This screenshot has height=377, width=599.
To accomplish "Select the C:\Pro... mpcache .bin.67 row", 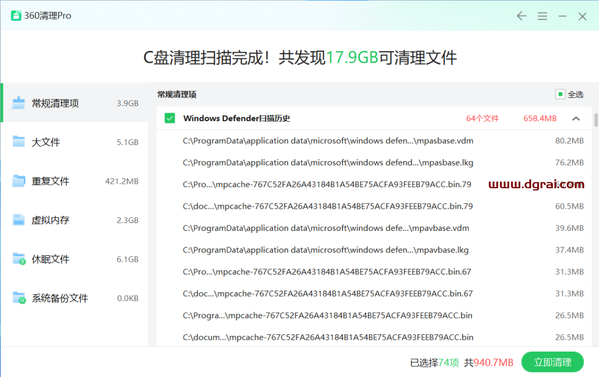I will (x=374, y=272).
